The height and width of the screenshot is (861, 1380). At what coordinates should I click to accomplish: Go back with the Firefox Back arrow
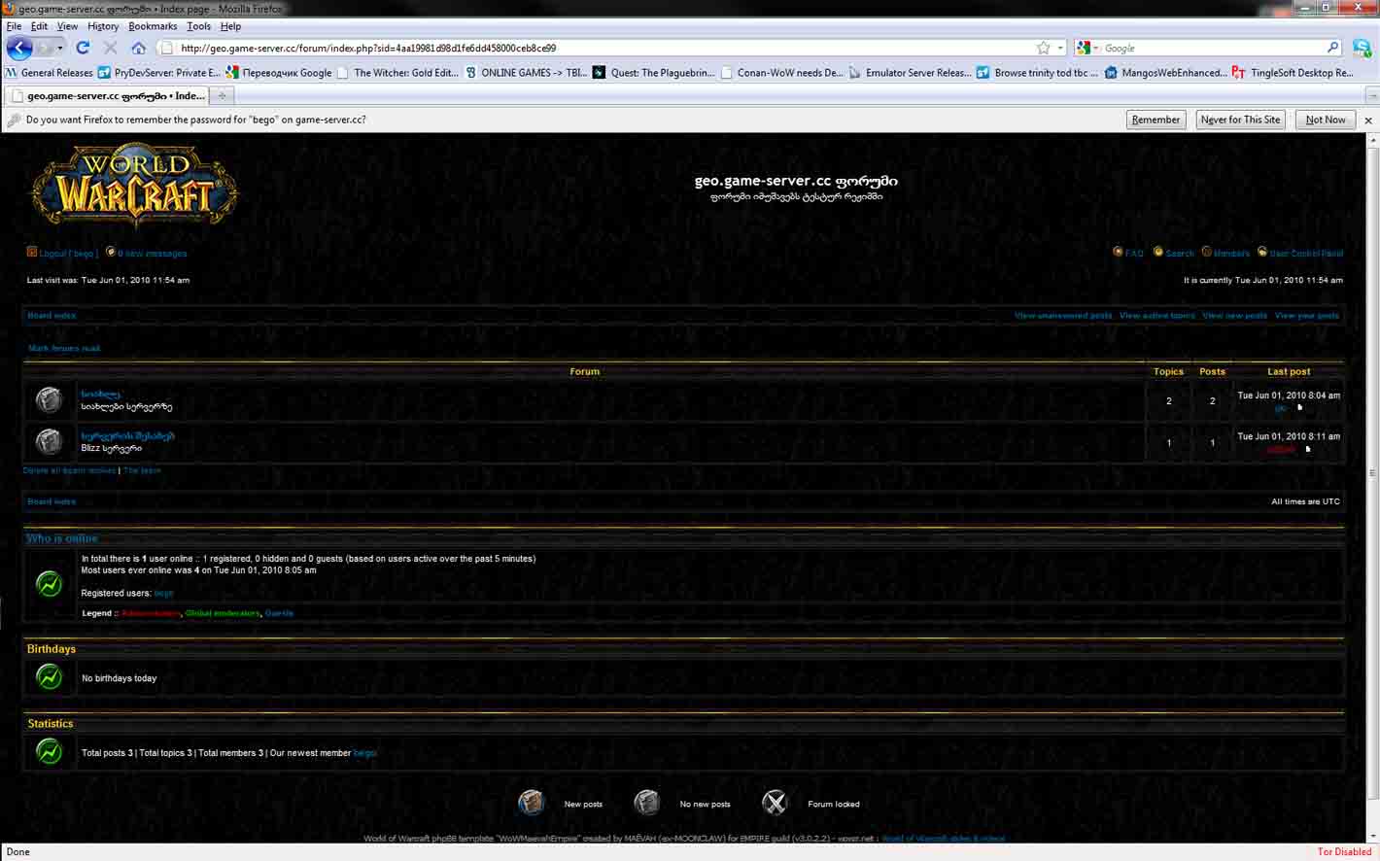coord(19,48)
